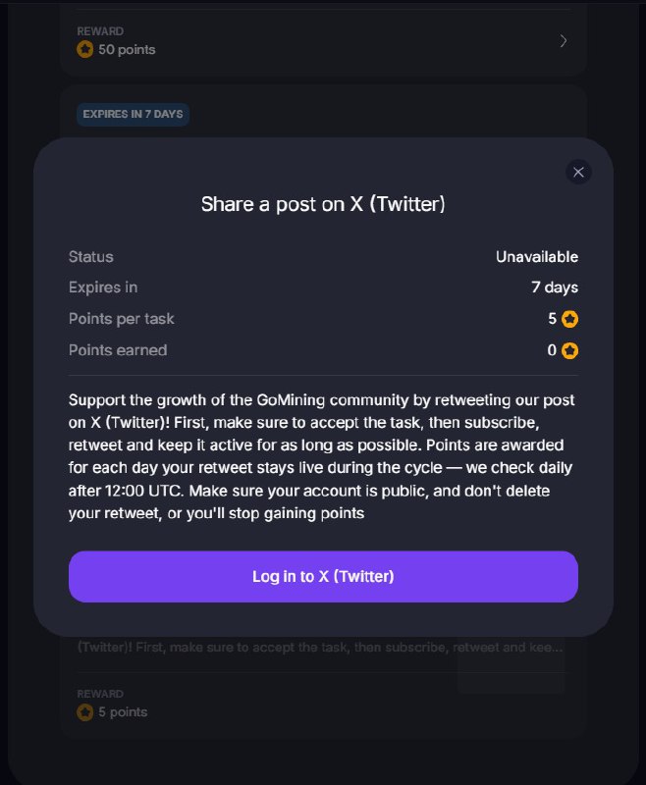646x785 pixels.
Task: Click the star icon next to 5 points
Action: (85, 712)
